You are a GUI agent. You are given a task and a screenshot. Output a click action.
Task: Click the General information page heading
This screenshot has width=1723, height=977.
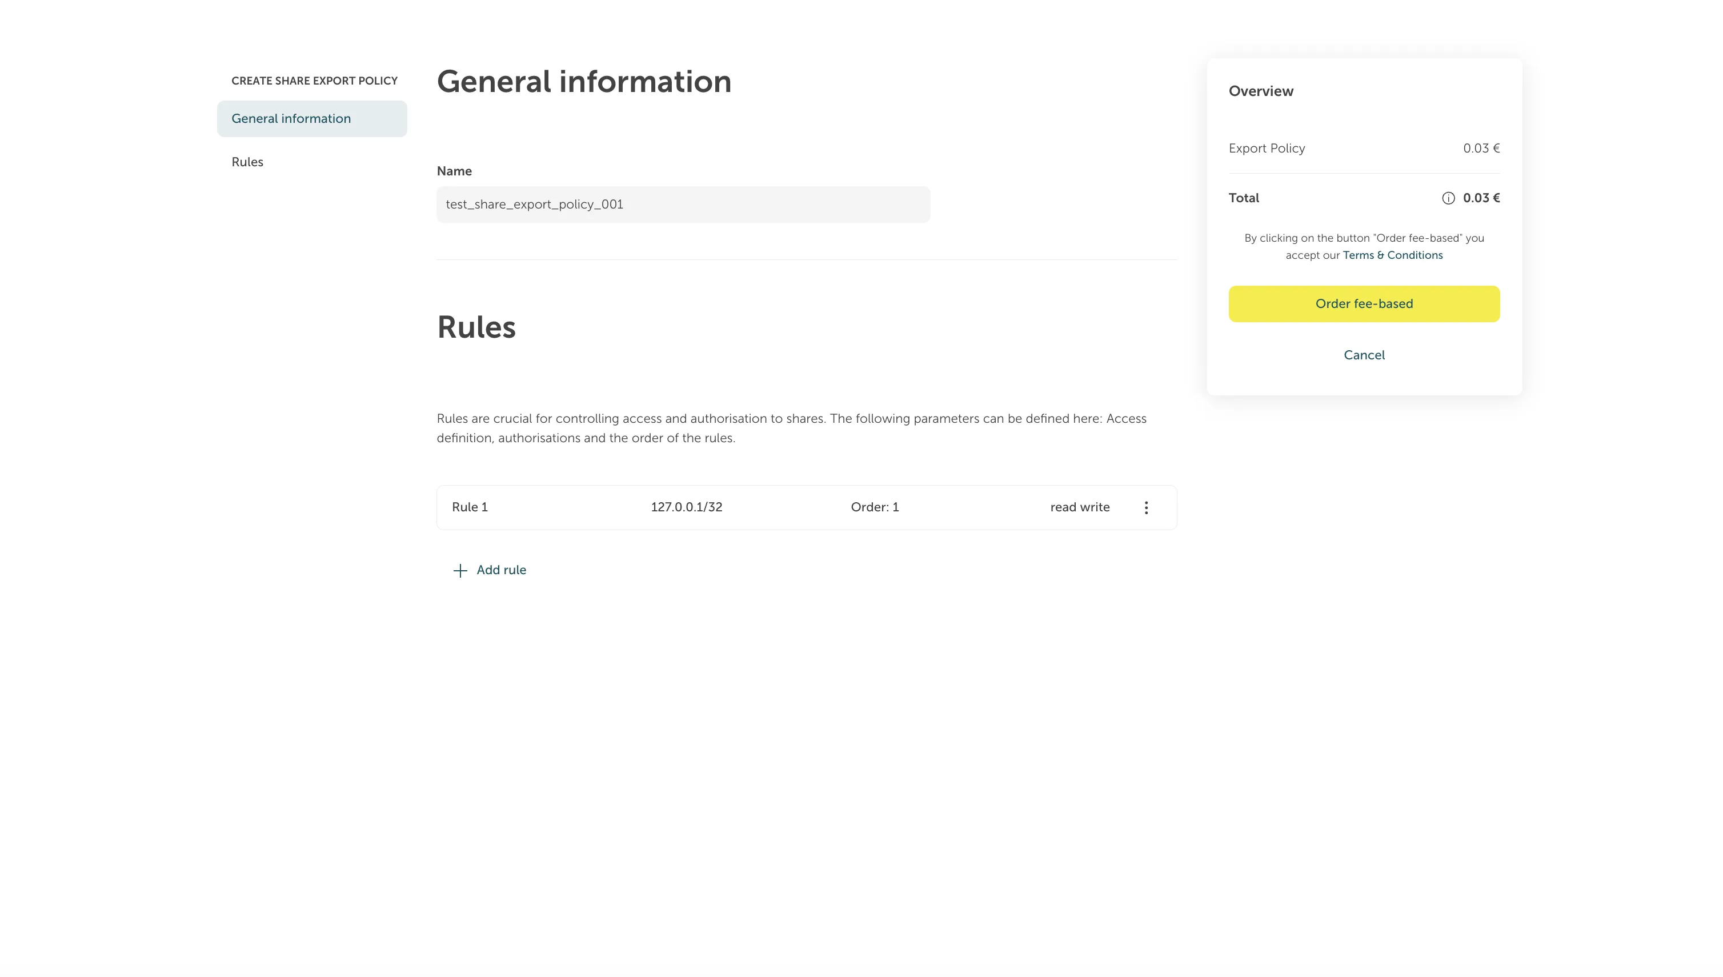(584, 82)
